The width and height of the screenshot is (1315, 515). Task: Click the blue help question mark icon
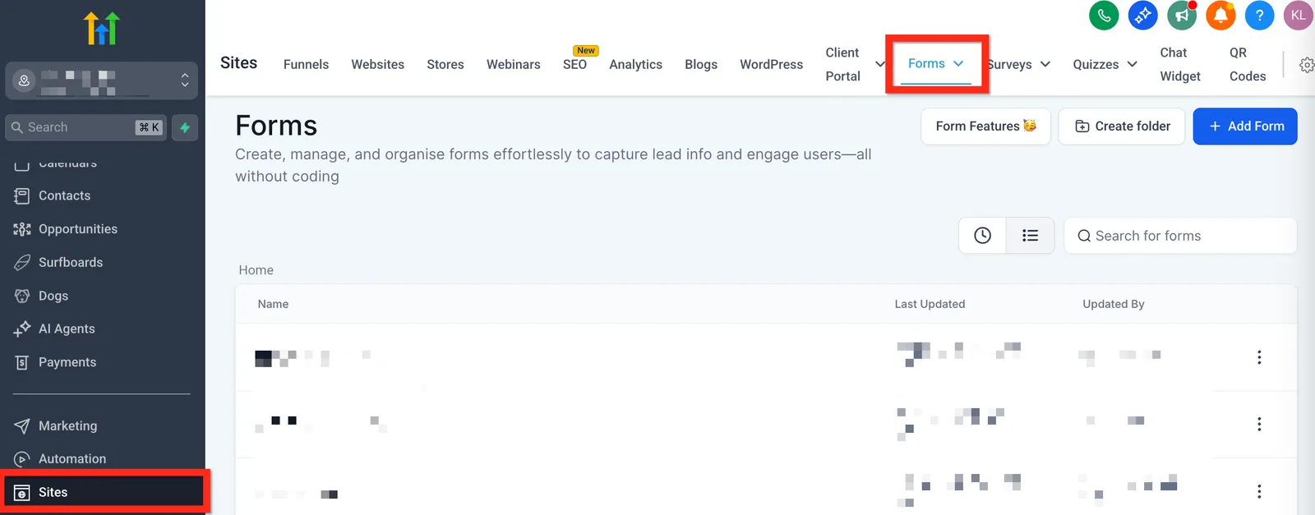tap(1259, 15)
